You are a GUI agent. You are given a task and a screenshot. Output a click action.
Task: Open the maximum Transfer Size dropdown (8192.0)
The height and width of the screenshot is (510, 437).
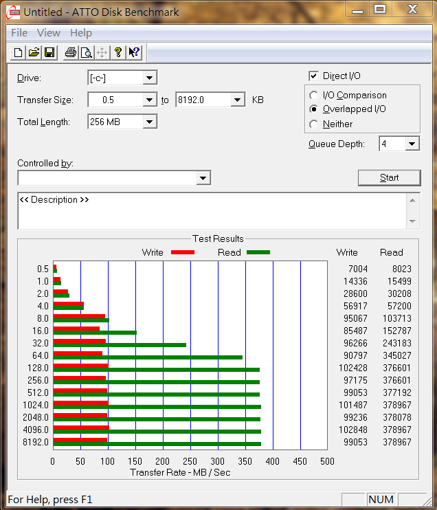(x=237, y=100)
